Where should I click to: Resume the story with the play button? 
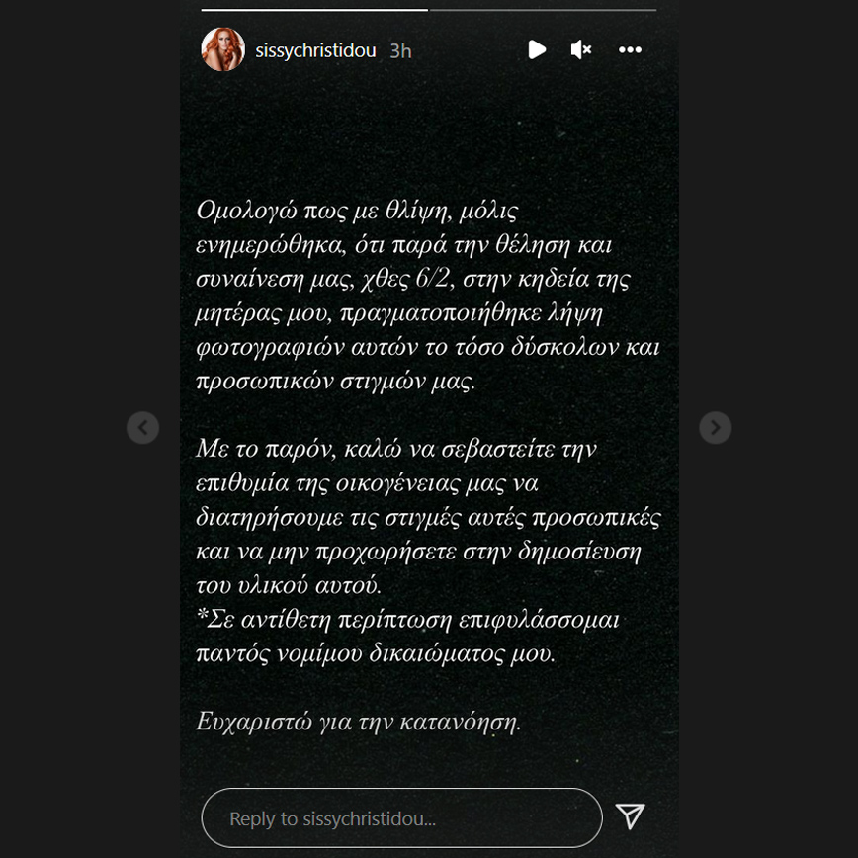pyautogui.click(x=537, y=49)
